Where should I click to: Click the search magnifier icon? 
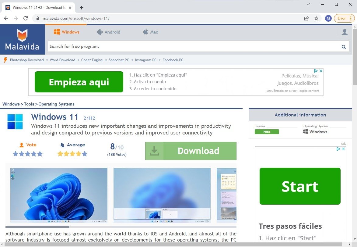[x=344, y=47]
